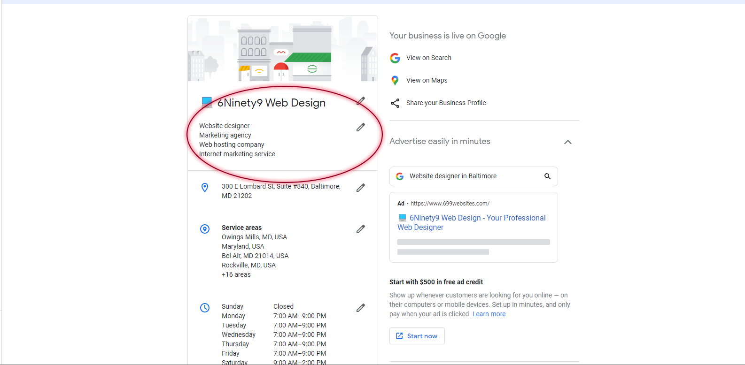Click the Web hosting company category
745x365 pixels.
click(x=232, y=144)
